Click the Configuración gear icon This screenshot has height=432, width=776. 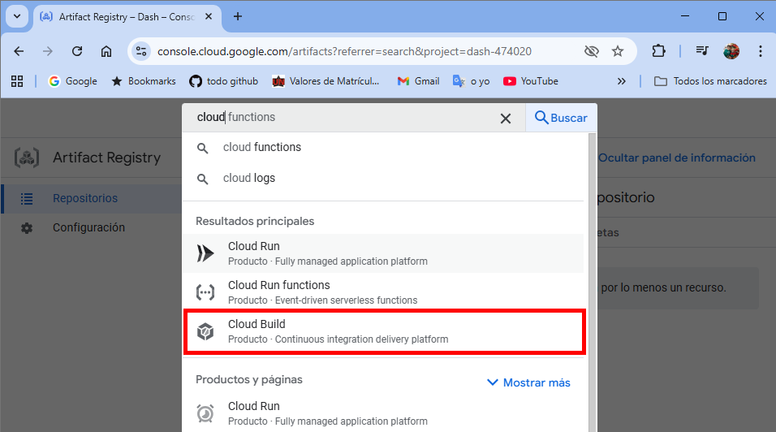coord(27,228)
